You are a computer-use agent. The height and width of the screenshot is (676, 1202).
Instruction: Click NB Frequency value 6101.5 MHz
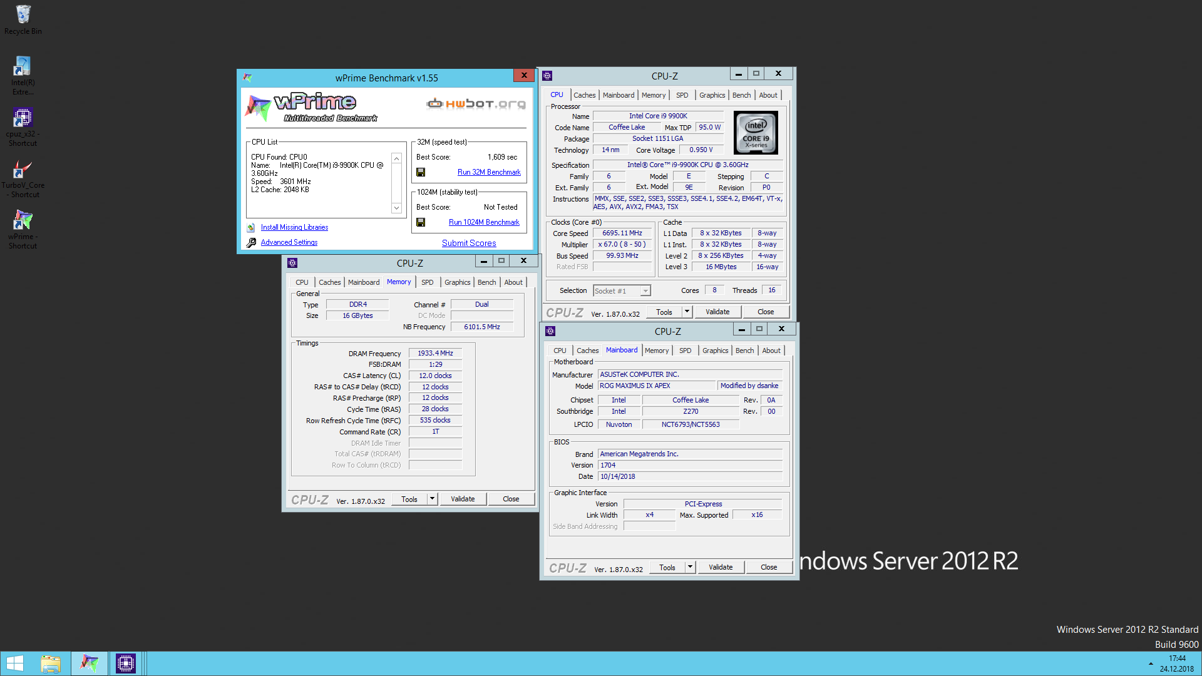(481, 327)
